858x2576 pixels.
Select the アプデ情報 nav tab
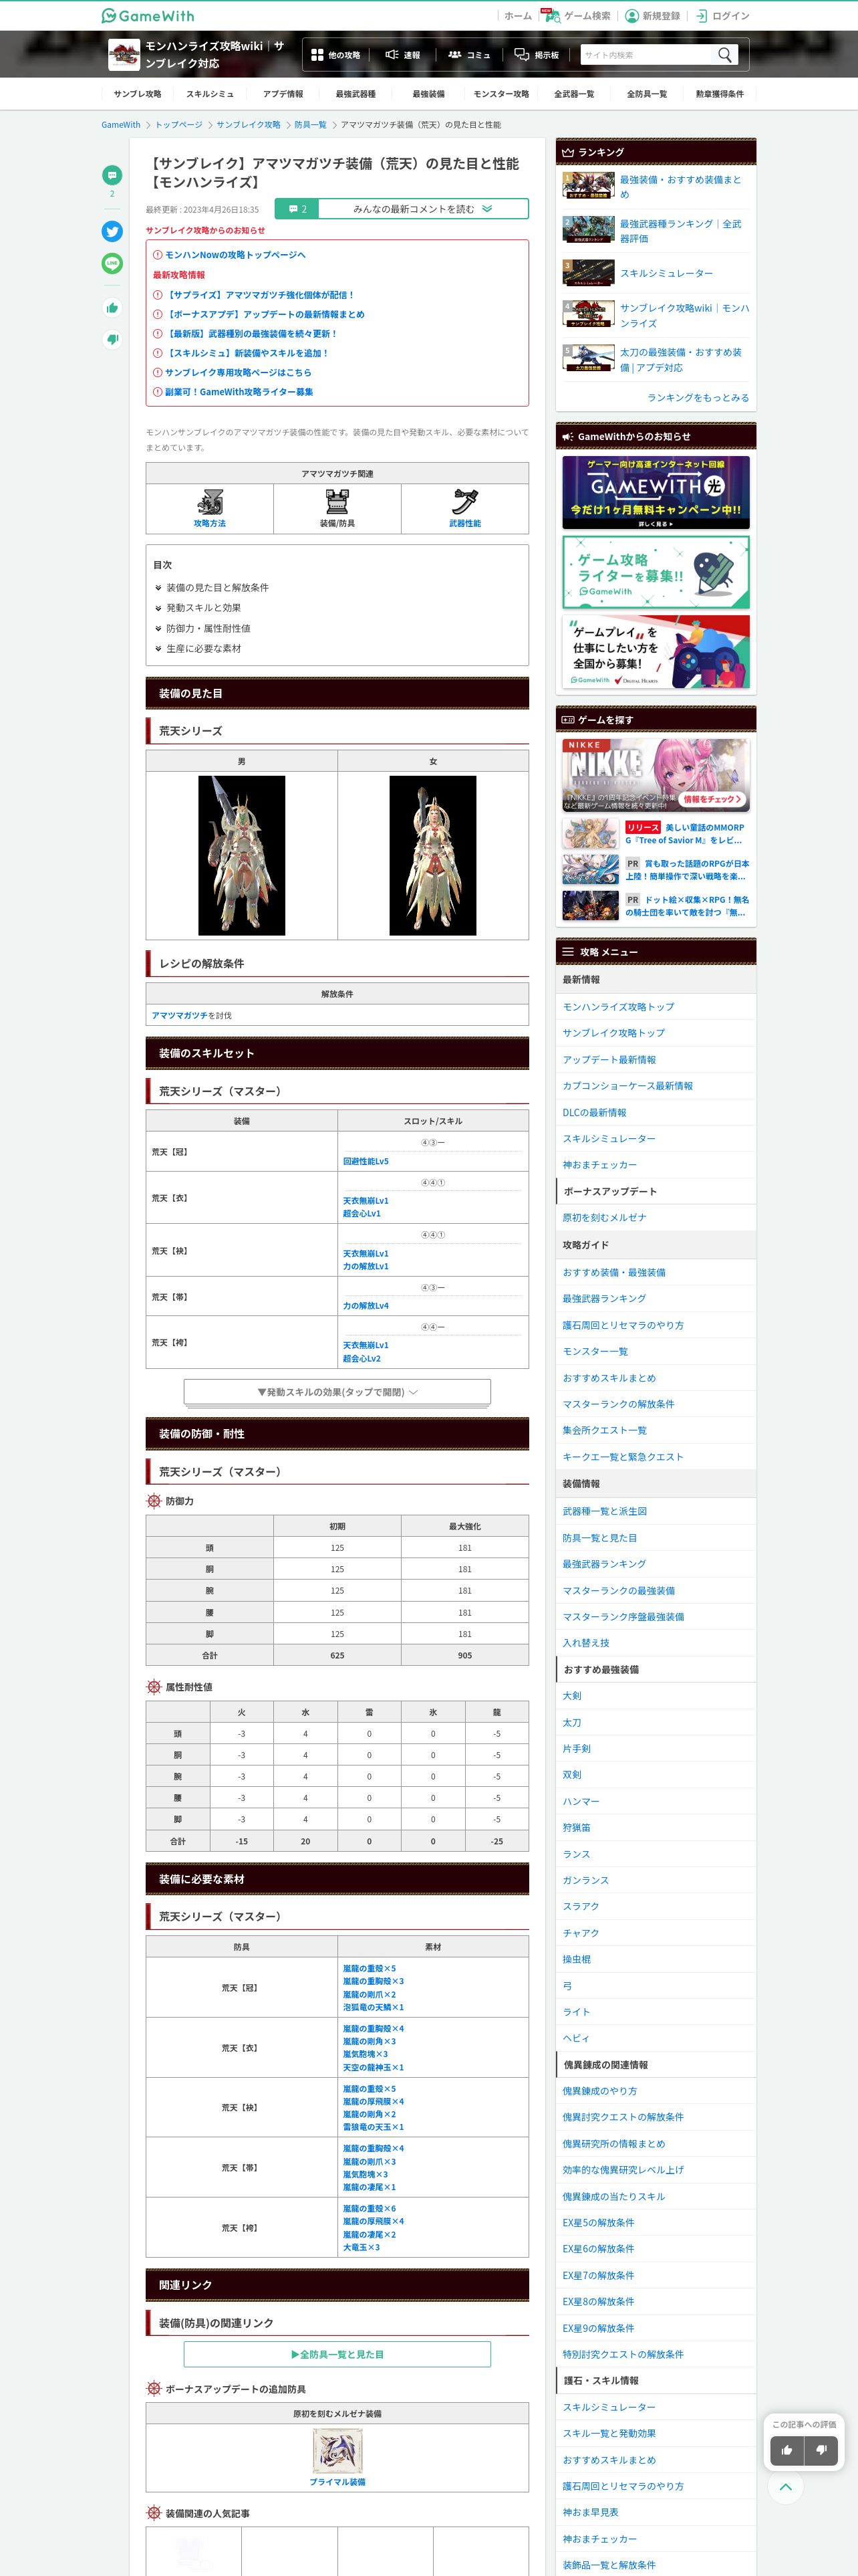pyautogui.click(x=283, y=94)
